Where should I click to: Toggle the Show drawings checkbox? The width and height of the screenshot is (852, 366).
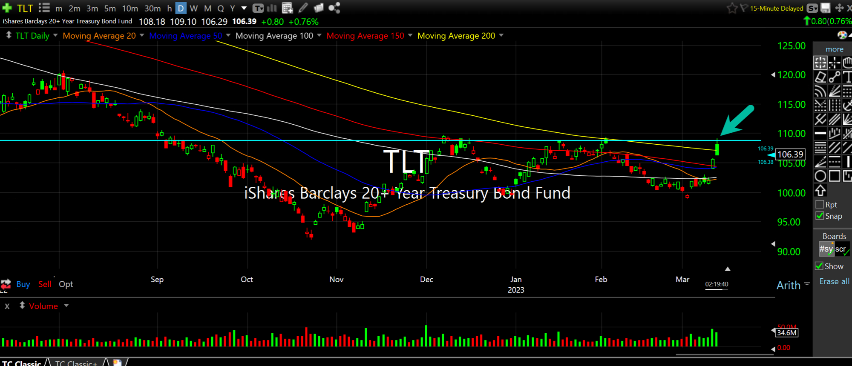(x=819, y=266)
